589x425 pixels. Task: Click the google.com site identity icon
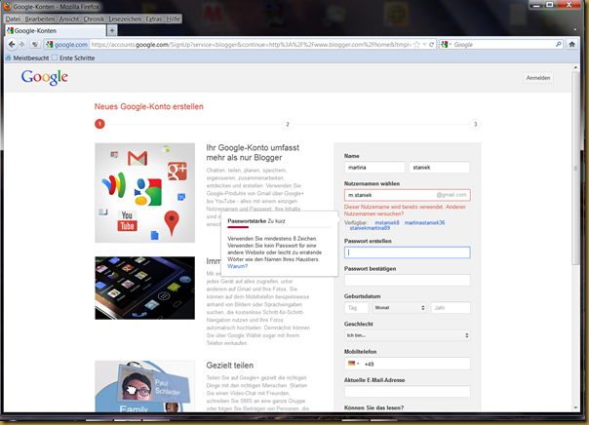point(66,44)
